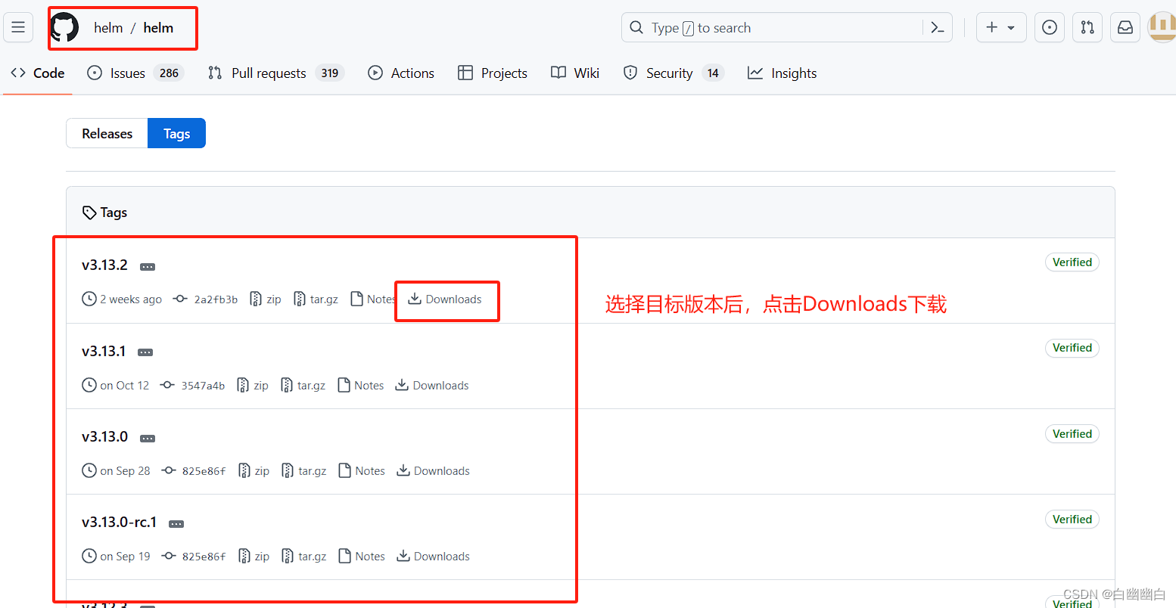Expand the ellipsis next to v3.13.1
The image size is (1176, 608).
point(145,352)
